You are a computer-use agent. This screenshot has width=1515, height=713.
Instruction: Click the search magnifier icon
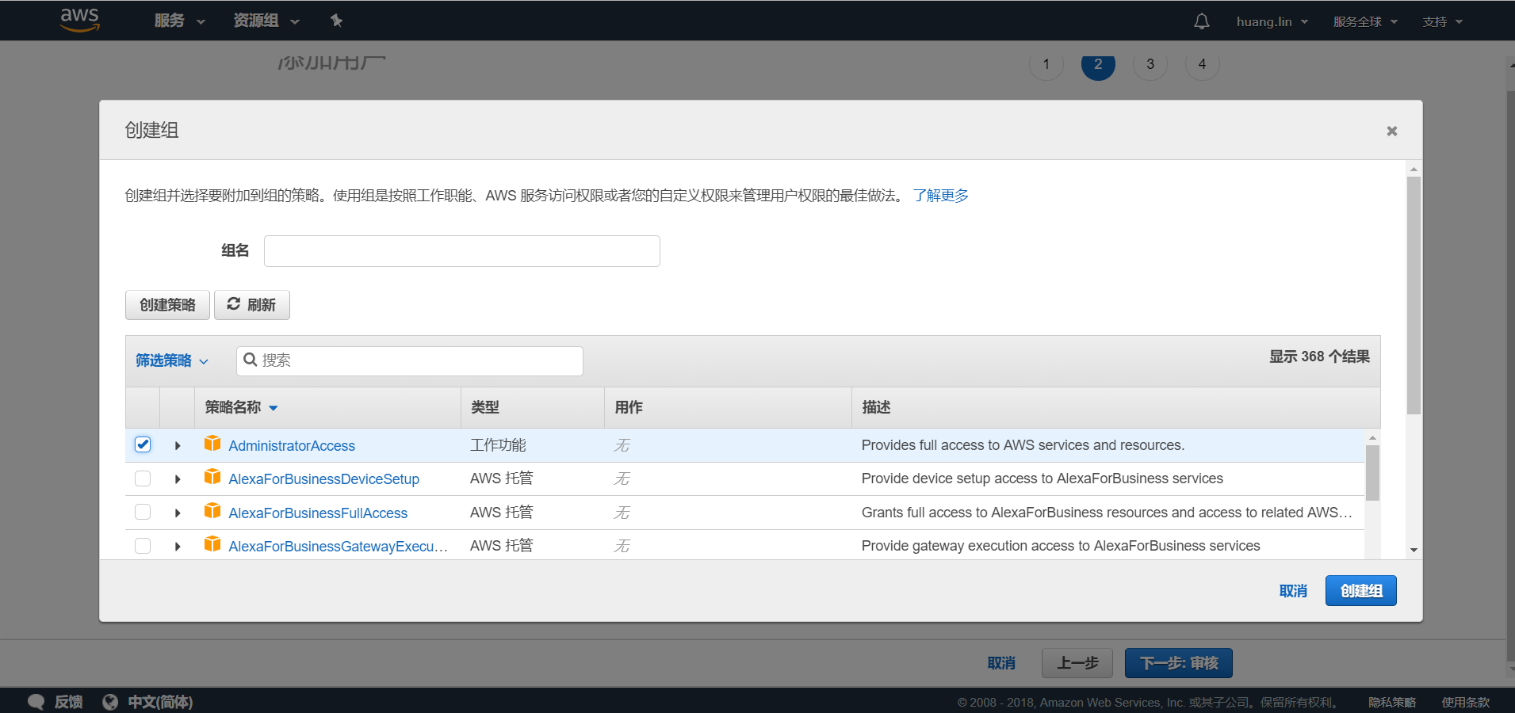250,360
